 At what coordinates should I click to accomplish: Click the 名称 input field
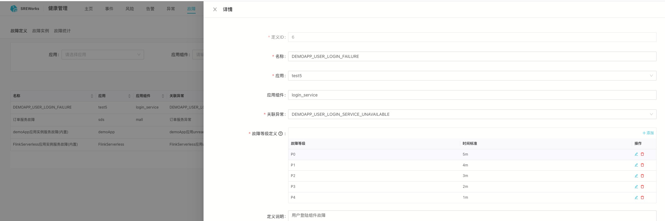472,56
